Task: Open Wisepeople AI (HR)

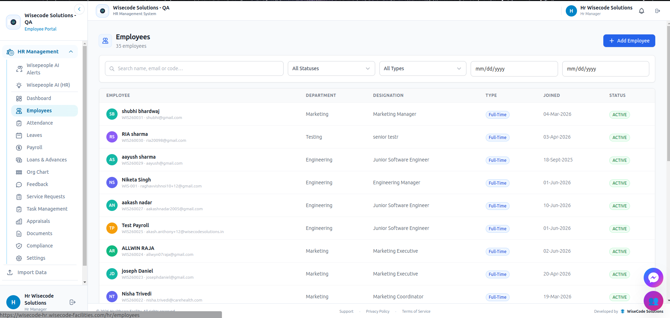Action: 45,85
